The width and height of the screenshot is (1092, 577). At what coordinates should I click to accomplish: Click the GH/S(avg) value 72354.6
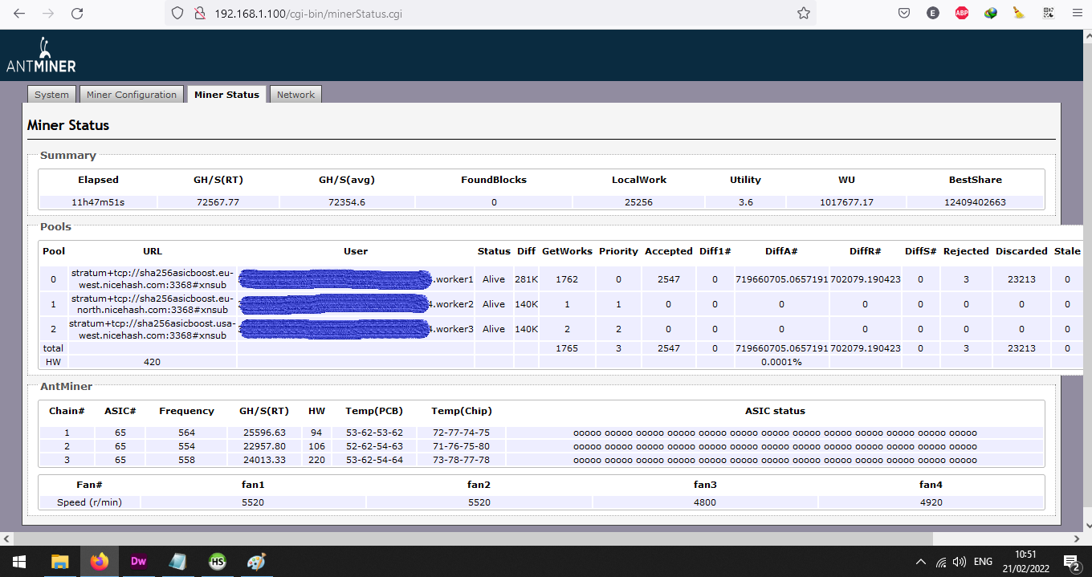coord(347,202)
